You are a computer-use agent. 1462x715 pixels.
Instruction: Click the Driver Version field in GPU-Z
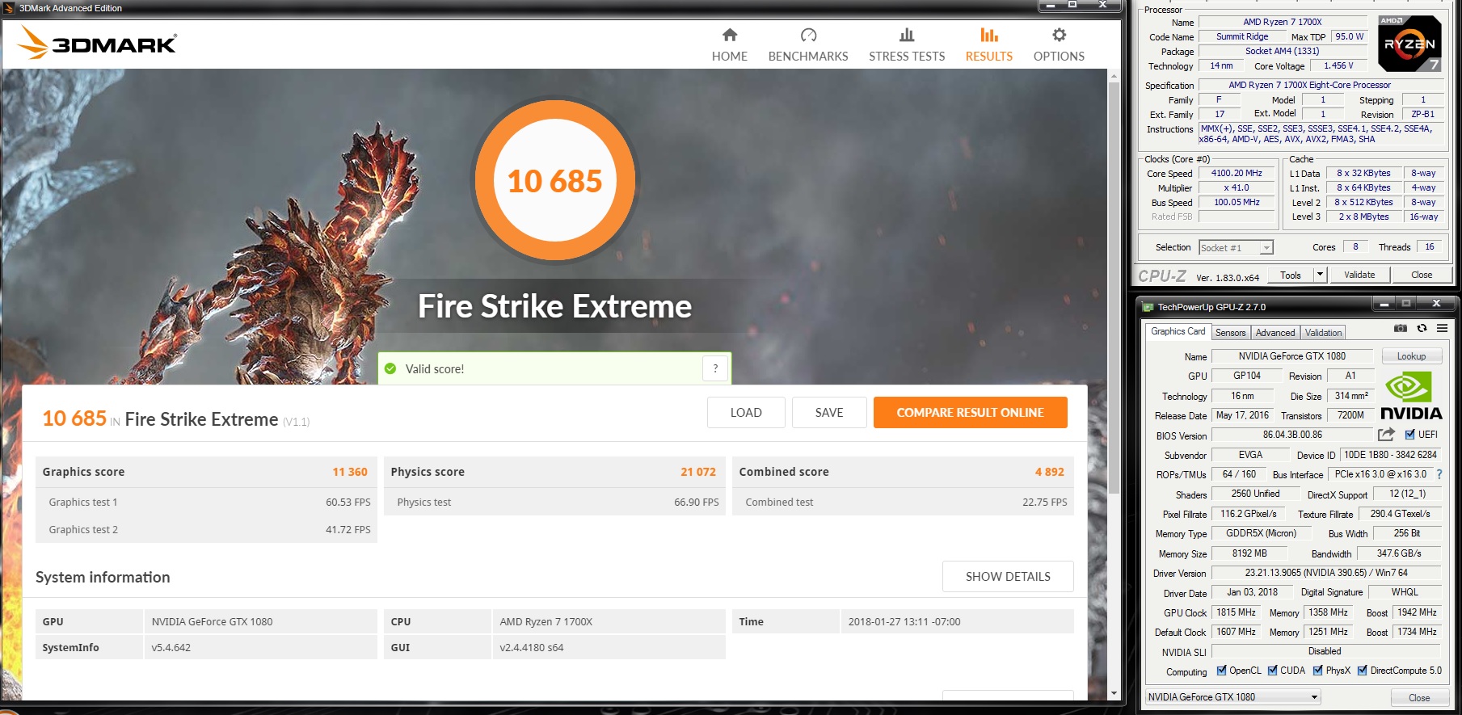tap(1326, 573)
